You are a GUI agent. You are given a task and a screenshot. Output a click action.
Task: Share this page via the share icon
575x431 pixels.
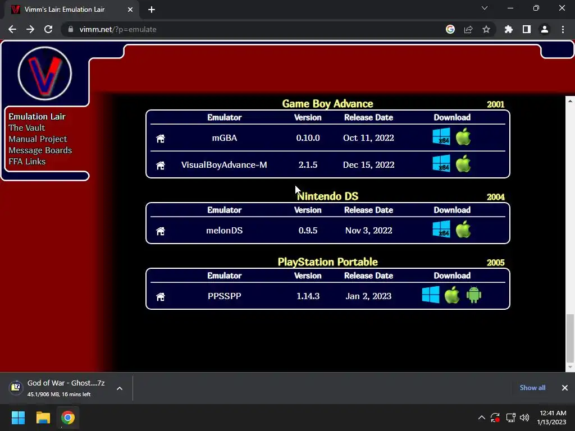point(468,29)
